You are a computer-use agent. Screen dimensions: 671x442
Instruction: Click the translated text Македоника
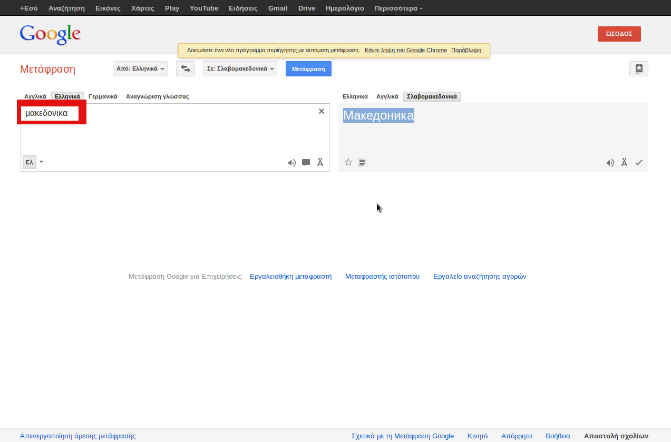pyautogui.click(x=378, y=115)
